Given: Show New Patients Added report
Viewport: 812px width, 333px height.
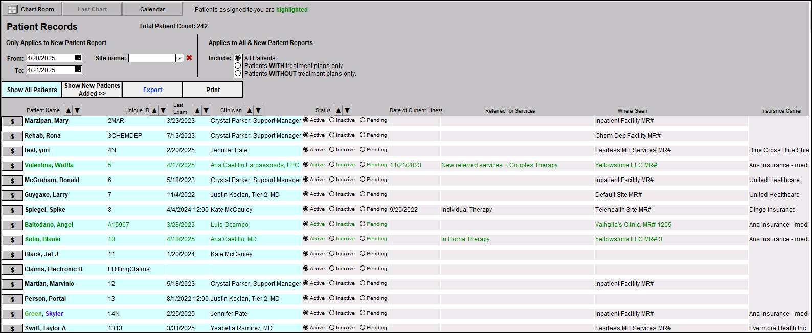Looking at the screenshot, I should pyautogui.click(x=92, y=90).
